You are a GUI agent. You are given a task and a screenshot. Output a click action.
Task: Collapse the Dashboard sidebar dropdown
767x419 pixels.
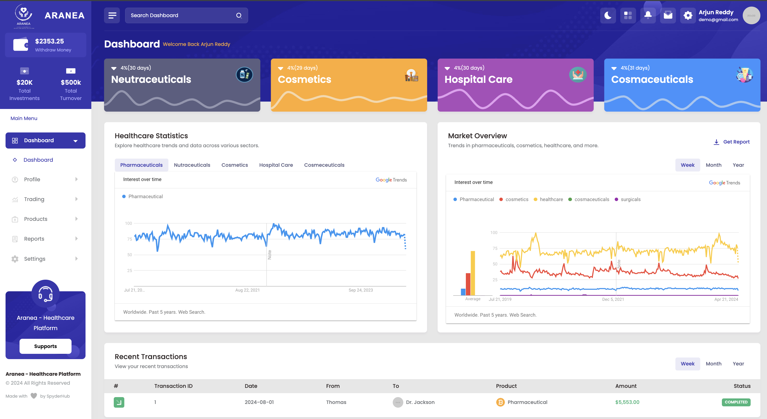click(x=75, y=141)
